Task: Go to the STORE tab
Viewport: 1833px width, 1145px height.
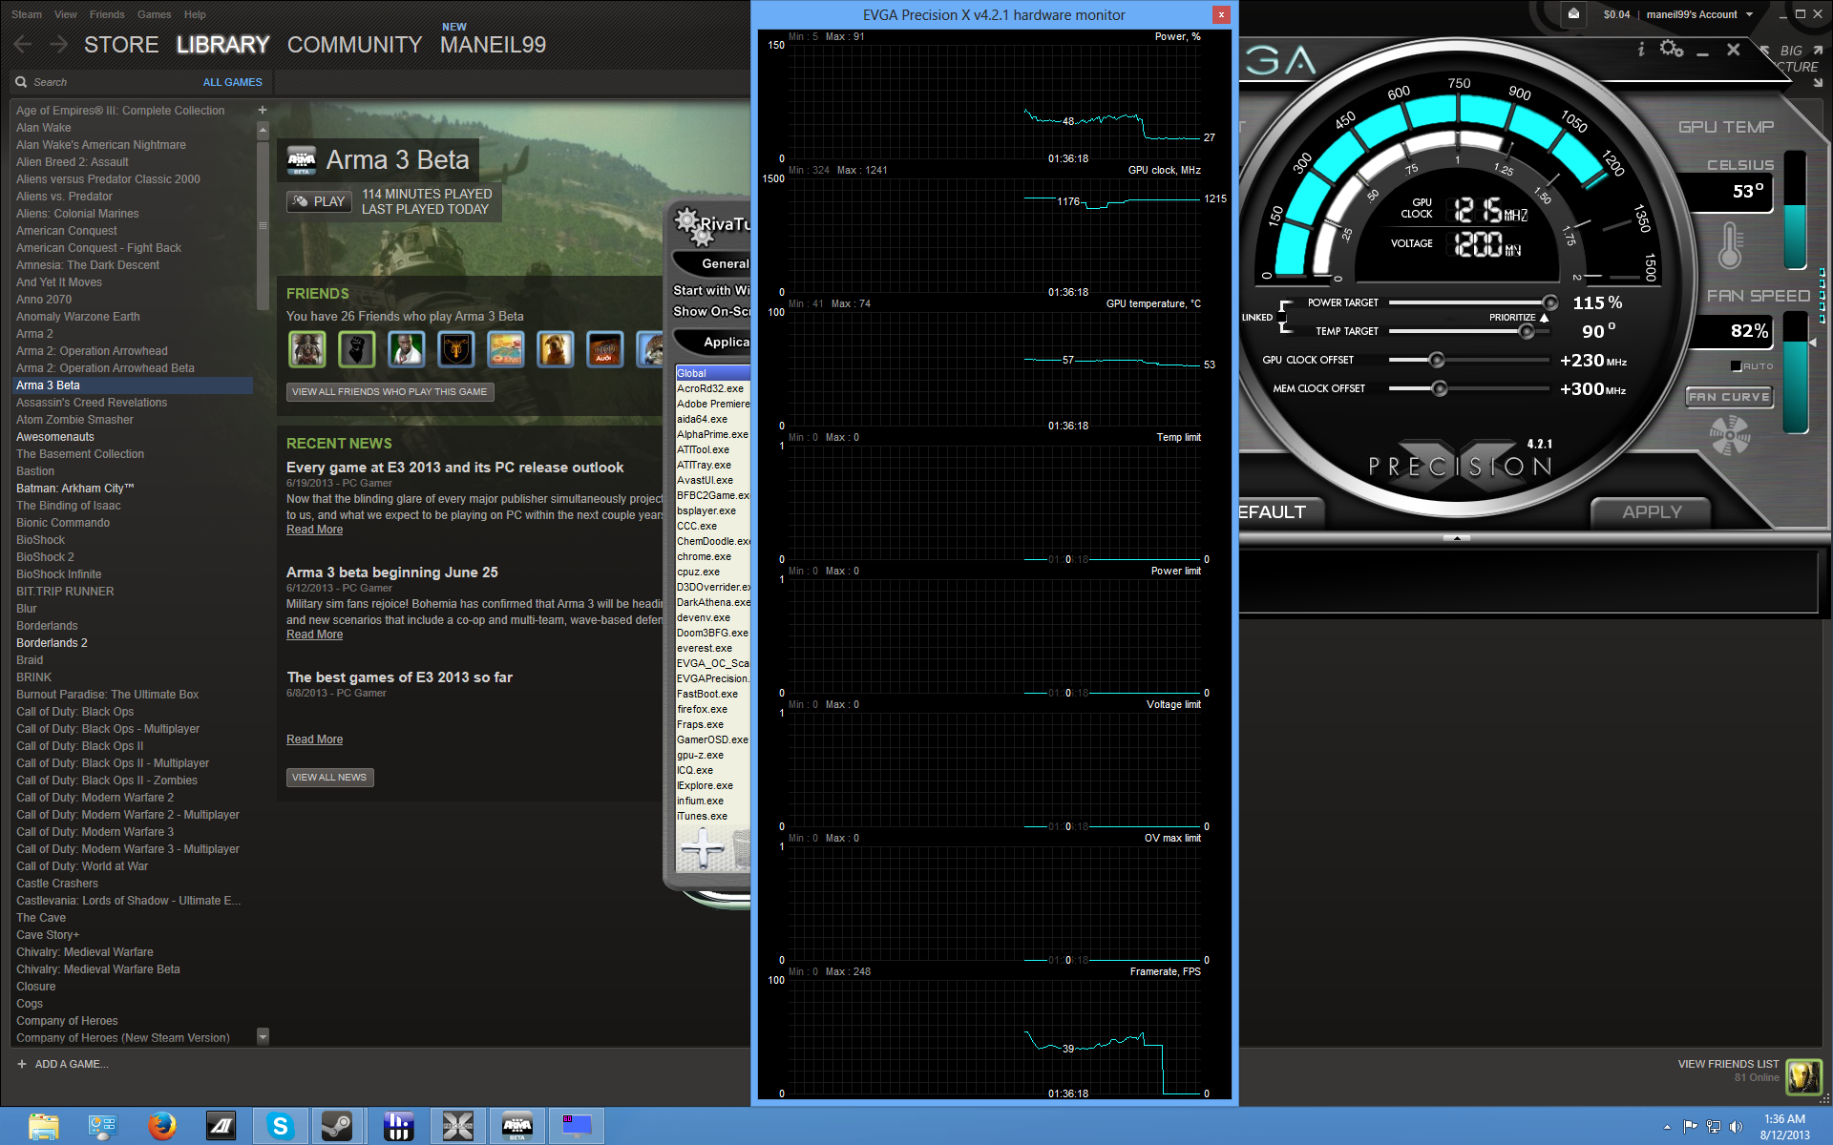Action: [121, 45]
